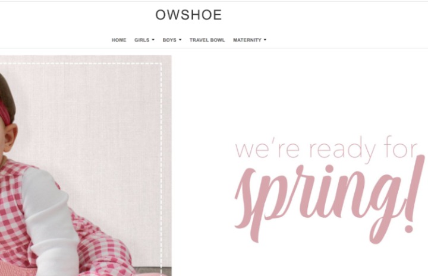Click the white long sleeve in photo
The height and width of the screenshot is (276, 428).
[51, 218]
